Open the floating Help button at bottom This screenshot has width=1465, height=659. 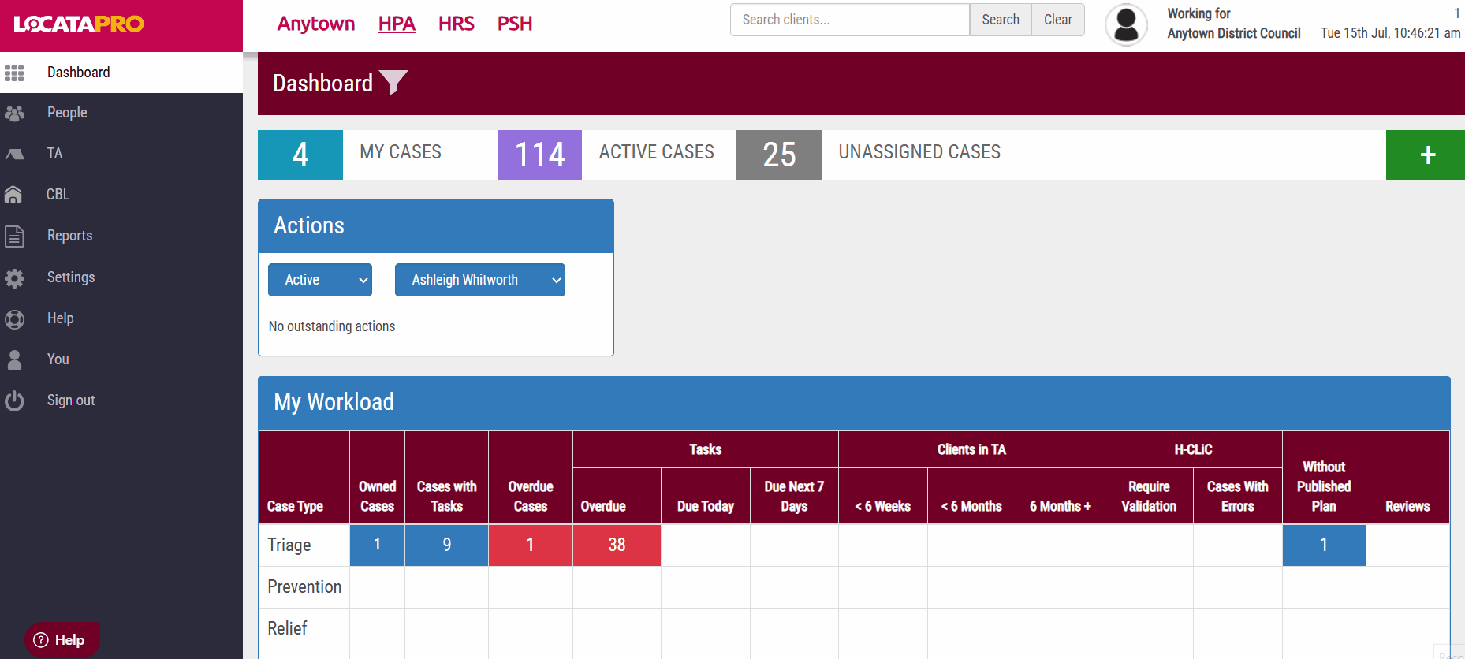(62, 640)
